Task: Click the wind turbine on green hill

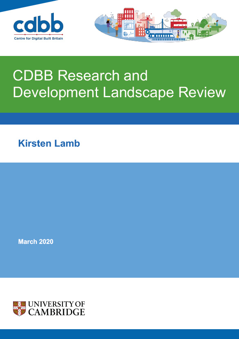Action: 198,24
